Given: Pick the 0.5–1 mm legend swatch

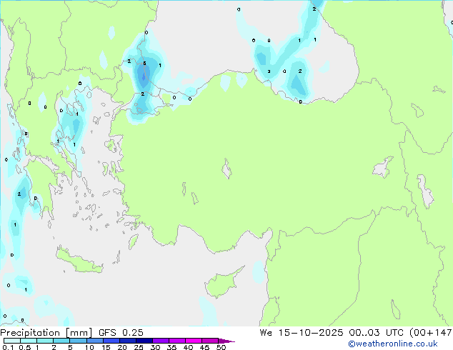Looking at the screenshot, I should tap(29, 341).
